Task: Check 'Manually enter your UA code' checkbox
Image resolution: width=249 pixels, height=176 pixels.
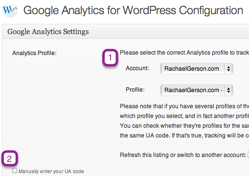Action: click(x=15, y=171)
